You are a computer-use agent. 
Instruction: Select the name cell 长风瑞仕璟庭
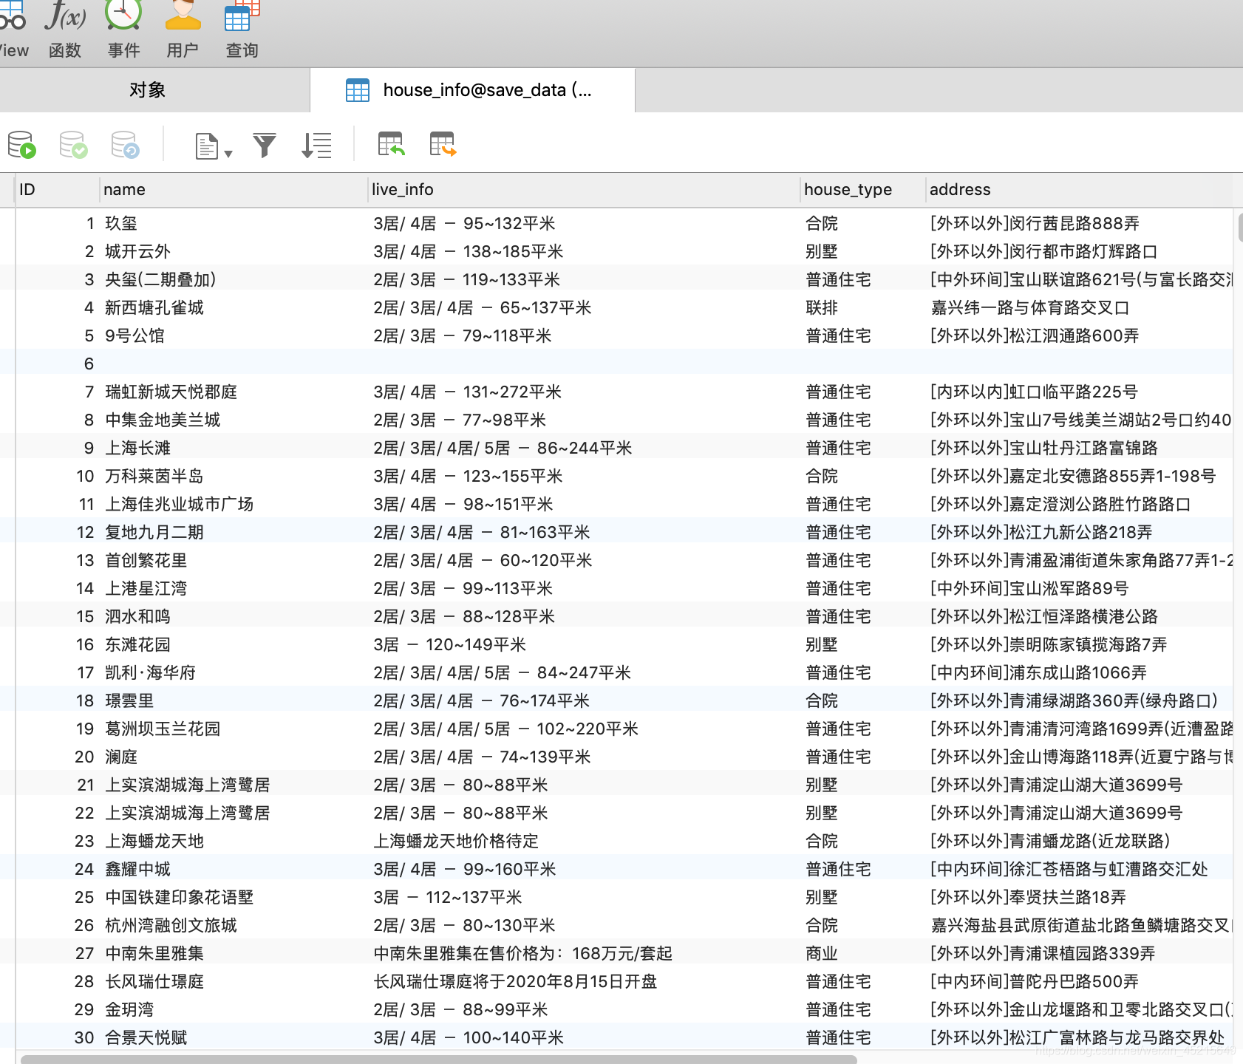[x=154, y=981]
